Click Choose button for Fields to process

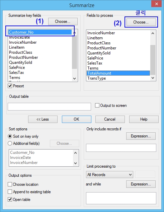tap(141, 22)
